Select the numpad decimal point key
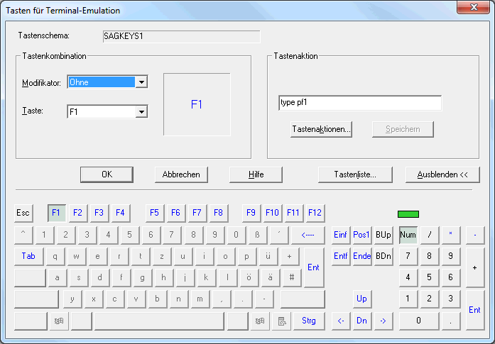The height and width of the screenshot is (344, 495). 451,321
